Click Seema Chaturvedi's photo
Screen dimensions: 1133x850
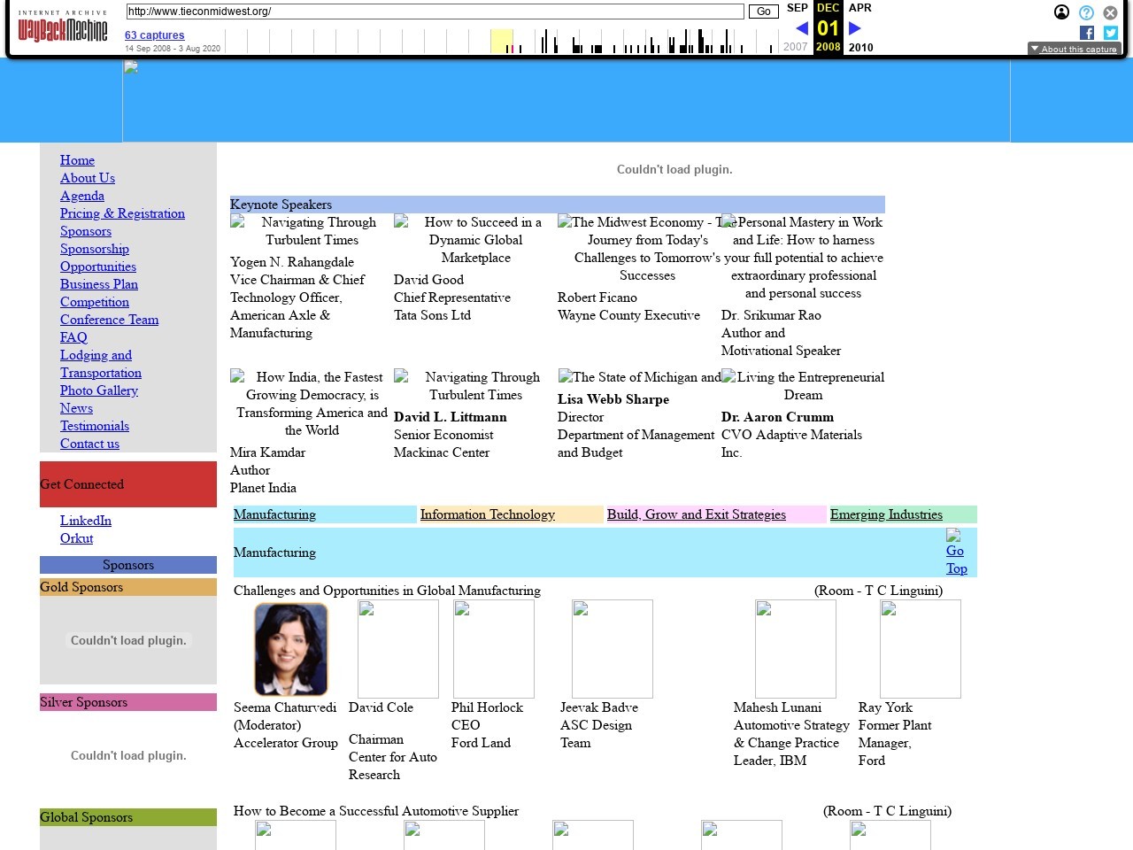pyautogui.click(x=291, y=649)
